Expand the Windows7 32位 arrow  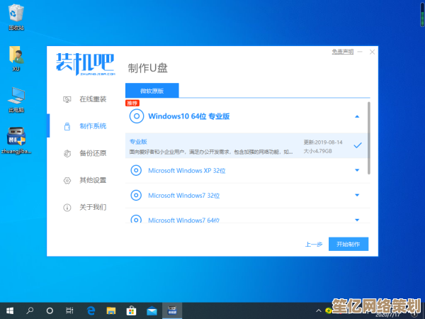(x=357, y=195)
